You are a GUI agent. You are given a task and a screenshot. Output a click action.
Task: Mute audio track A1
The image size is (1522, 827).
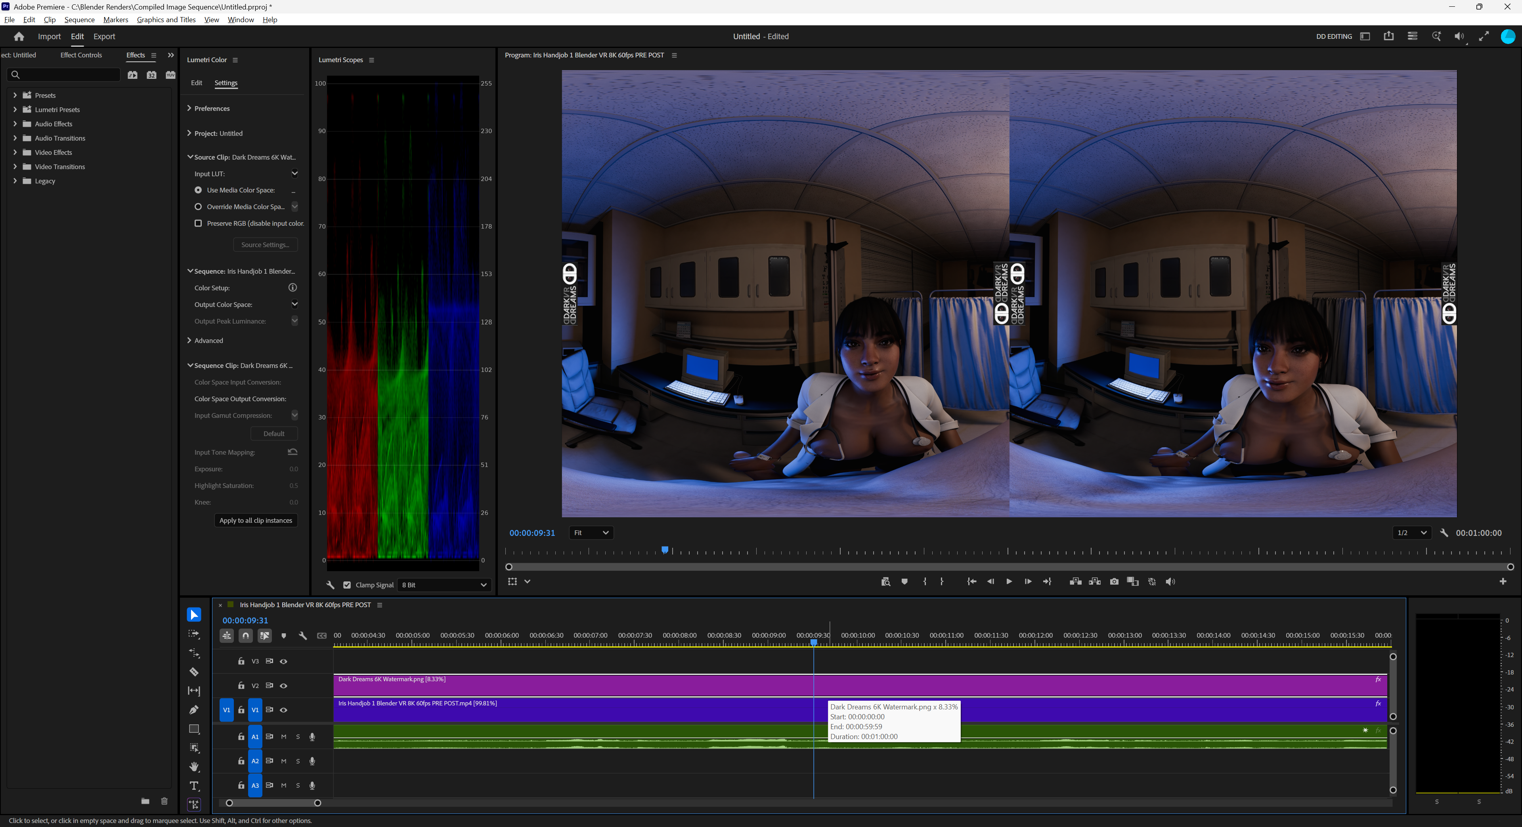(x=284, y=737)
